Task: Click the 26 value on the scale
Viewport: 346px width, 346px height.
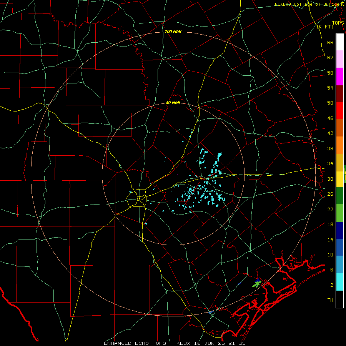Action: pos(330,194)
